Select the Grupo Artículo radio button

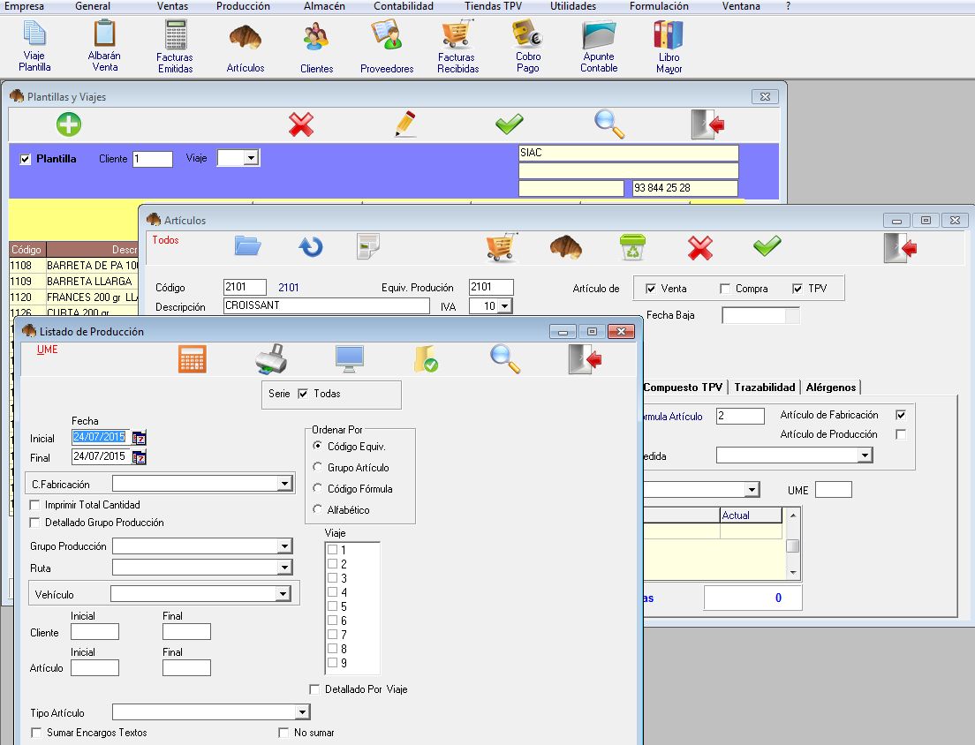(318, 468)
